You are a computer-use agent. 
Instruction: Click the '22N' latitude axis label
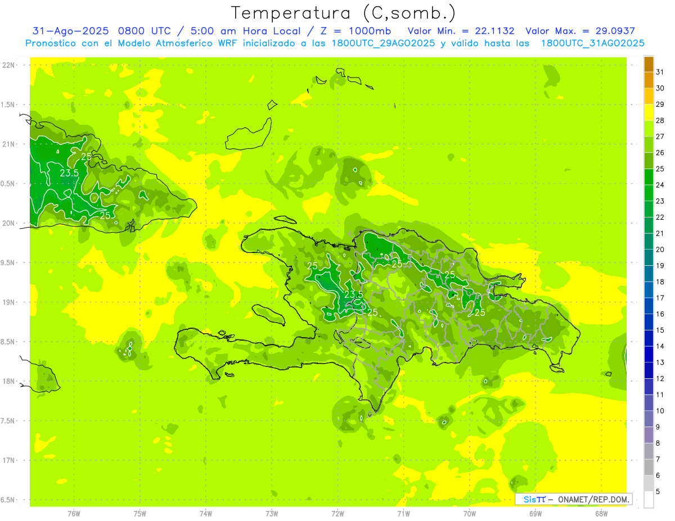[10, 65]
